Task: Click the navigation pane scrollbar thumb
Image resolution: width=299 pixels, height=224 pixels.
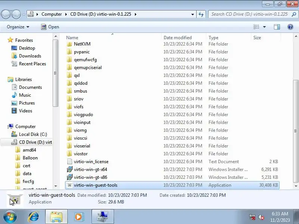Action: 55,73
